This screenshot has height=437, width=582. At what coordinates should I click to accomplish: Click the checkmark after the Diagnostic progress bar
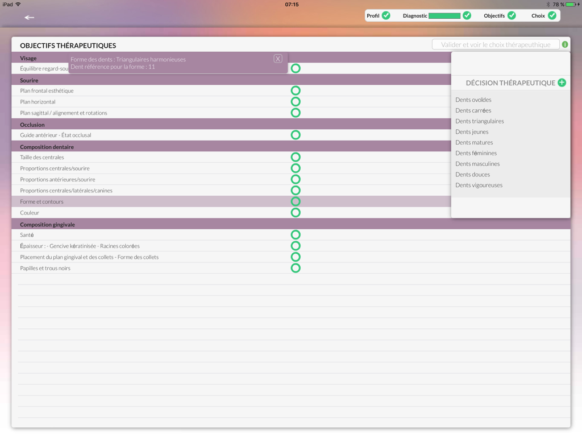[x=467, y=15]
